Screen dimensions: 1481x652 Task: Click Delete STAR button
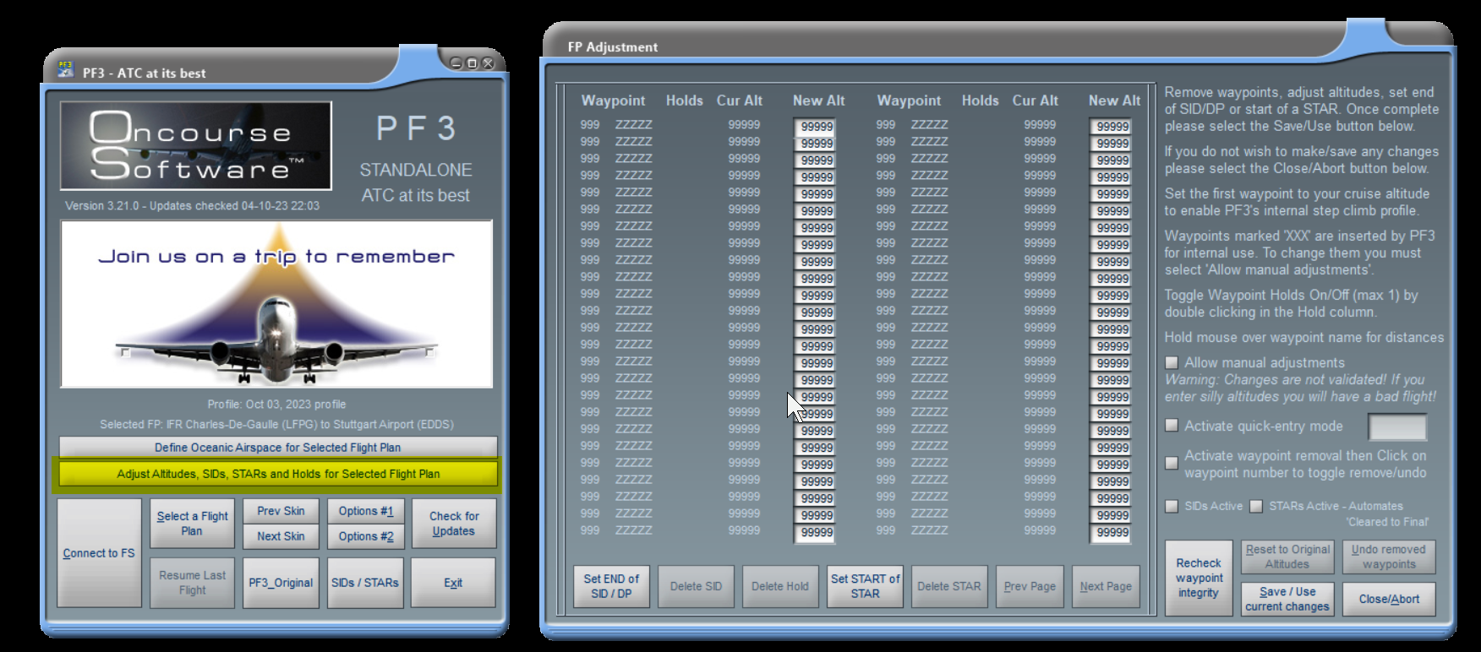coord(949,586)
